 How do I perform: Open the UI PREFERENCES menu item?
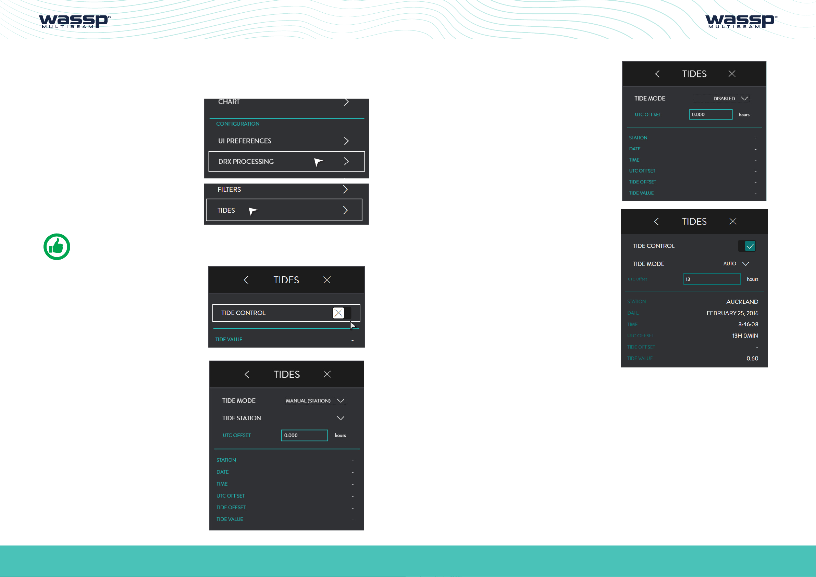286,141
